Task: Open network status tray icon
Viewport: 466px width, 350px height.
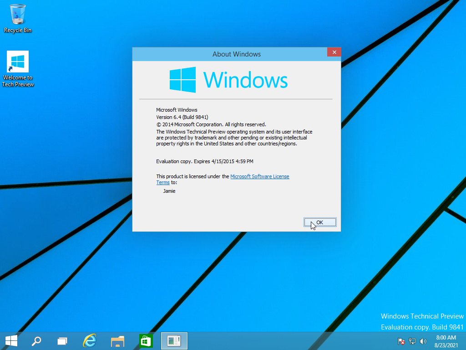Action: tap(412, 341)
